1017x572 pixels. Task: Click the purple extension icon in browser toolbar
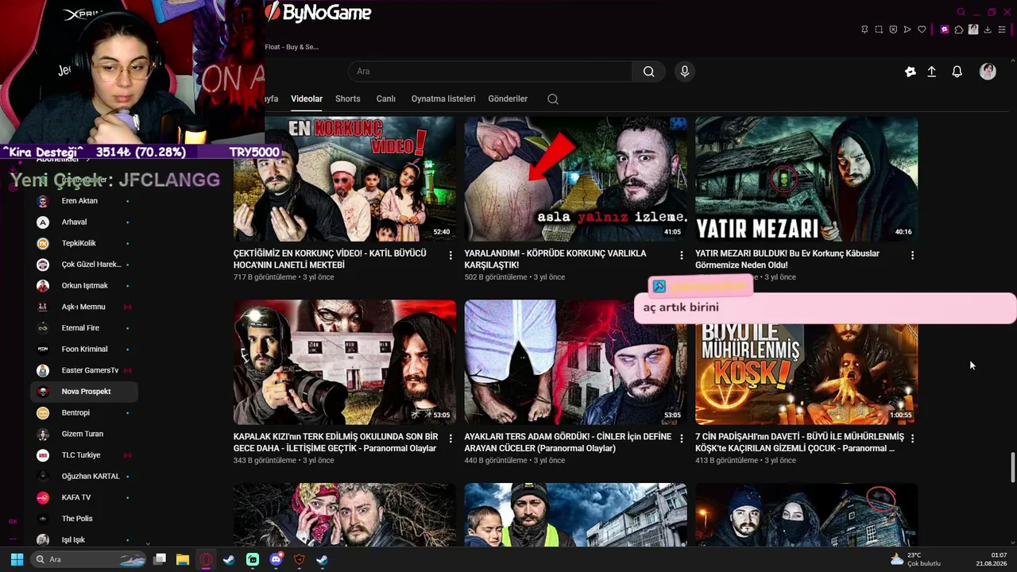(945, 29)
